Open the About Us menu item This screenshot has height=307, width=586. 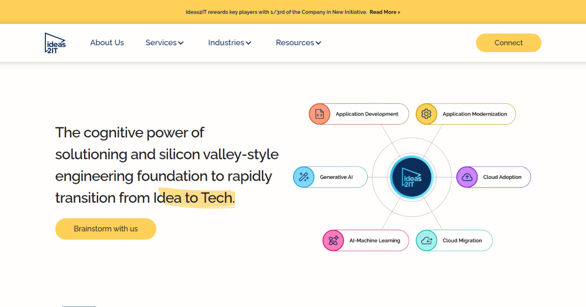pos(107,42)
